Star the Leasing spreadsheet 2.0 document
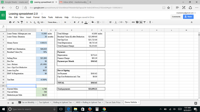 [x=42, y=14]
